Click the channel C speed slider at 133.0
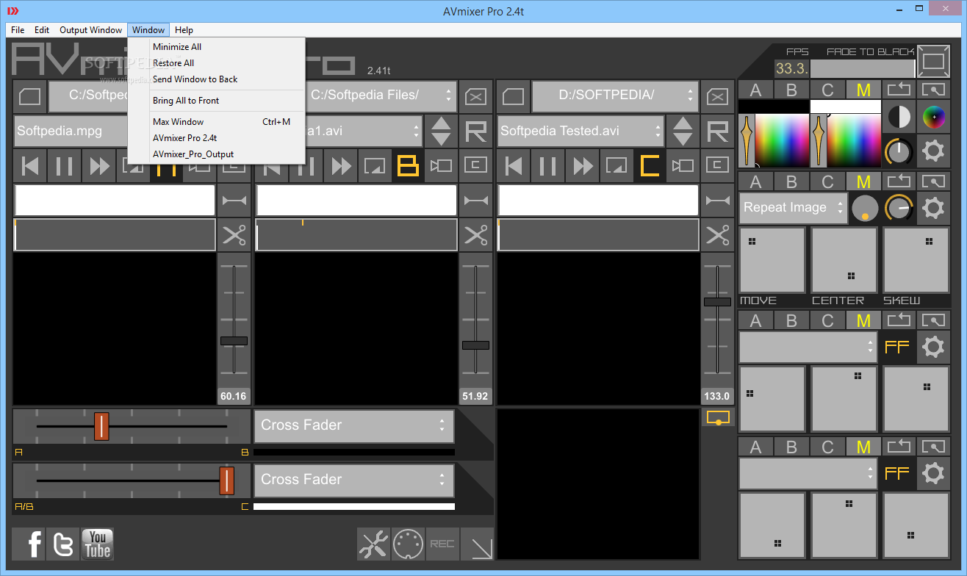967x576 pixels. coord(717,302)
